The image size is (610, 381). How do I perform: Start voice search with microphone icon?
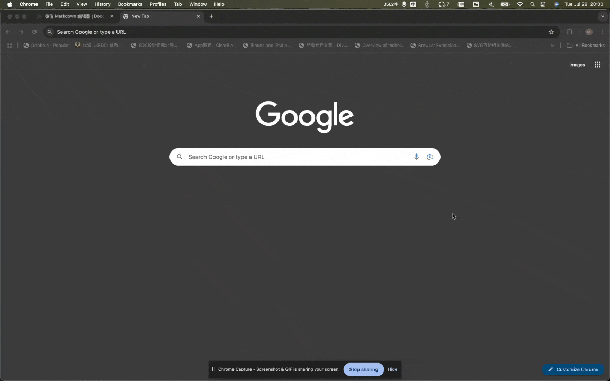point(416,157)
